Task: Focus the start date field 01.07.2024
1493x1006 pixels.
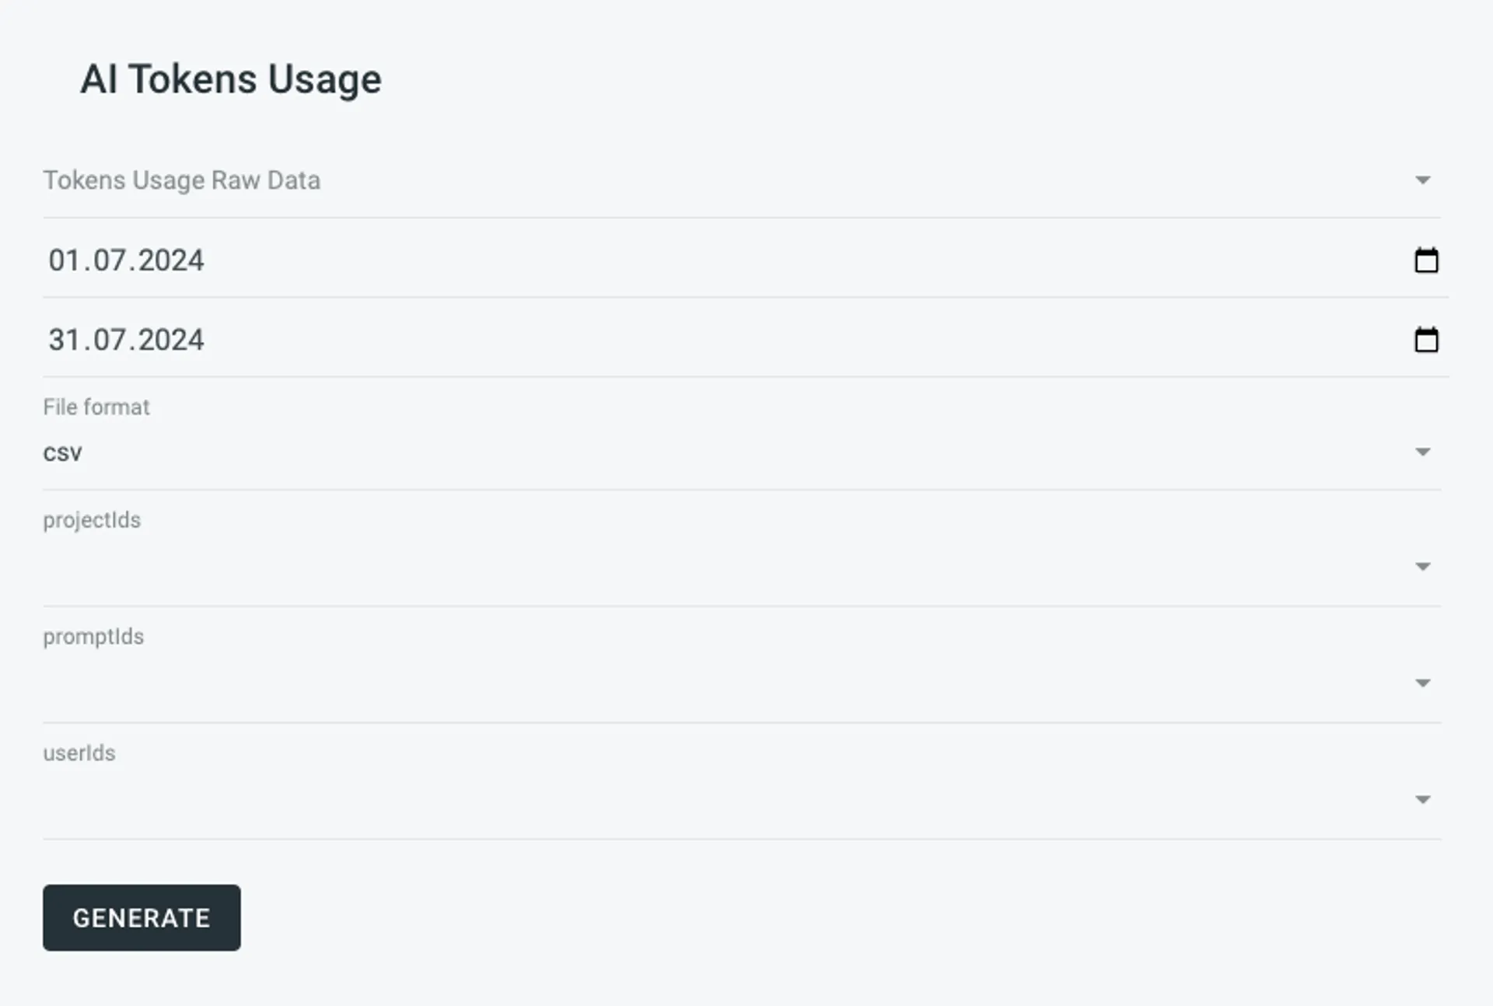Action: point(745,260)
